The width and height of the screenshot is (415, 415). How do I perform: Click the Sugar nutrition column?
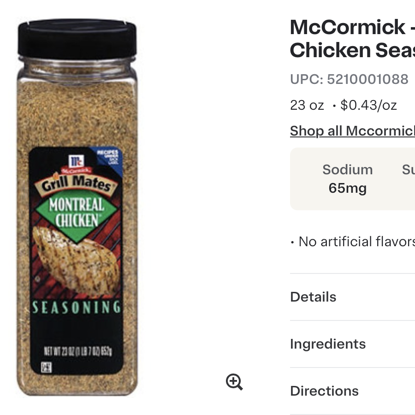[x=408, y=179]
